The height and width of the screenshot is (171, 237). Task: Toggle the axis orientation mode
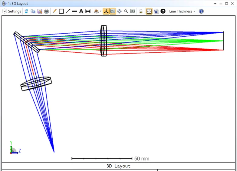pyautogui.click(x=106, y=11)
